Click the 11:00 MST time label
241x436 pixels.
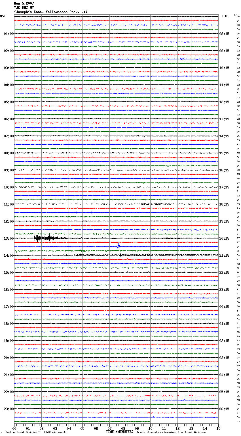tap(9, 204)
